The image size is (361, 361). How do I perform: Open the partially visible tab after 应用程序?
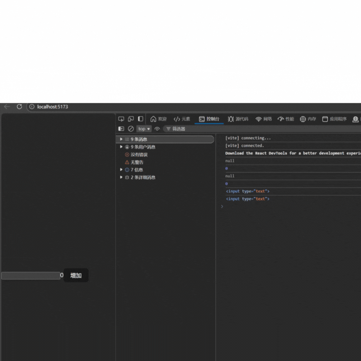tap(356, 119)
